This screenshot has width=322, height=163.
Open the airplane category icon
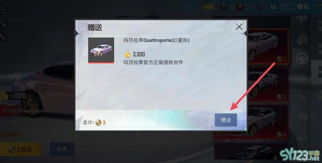coord(302,98)
